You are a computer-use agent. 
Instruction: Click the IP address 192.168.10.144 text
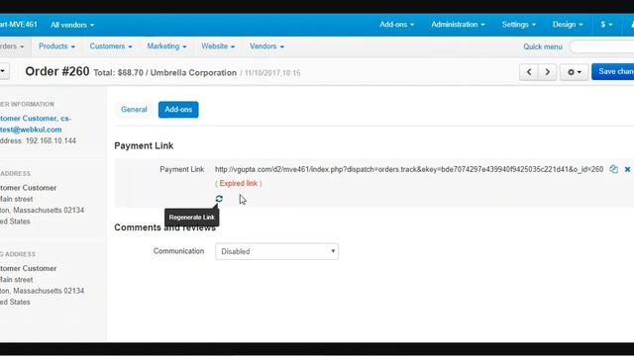(51, 140)
